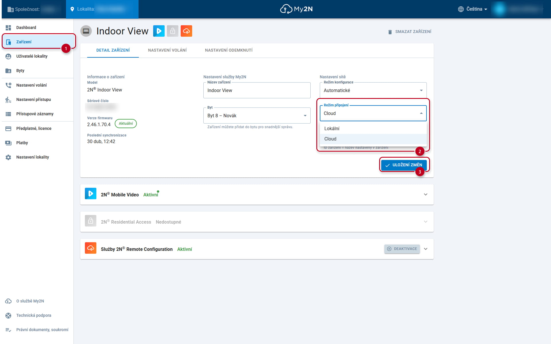Click the Předplatné, licence card icon
551x344 pixels.
tap(8, 128)
